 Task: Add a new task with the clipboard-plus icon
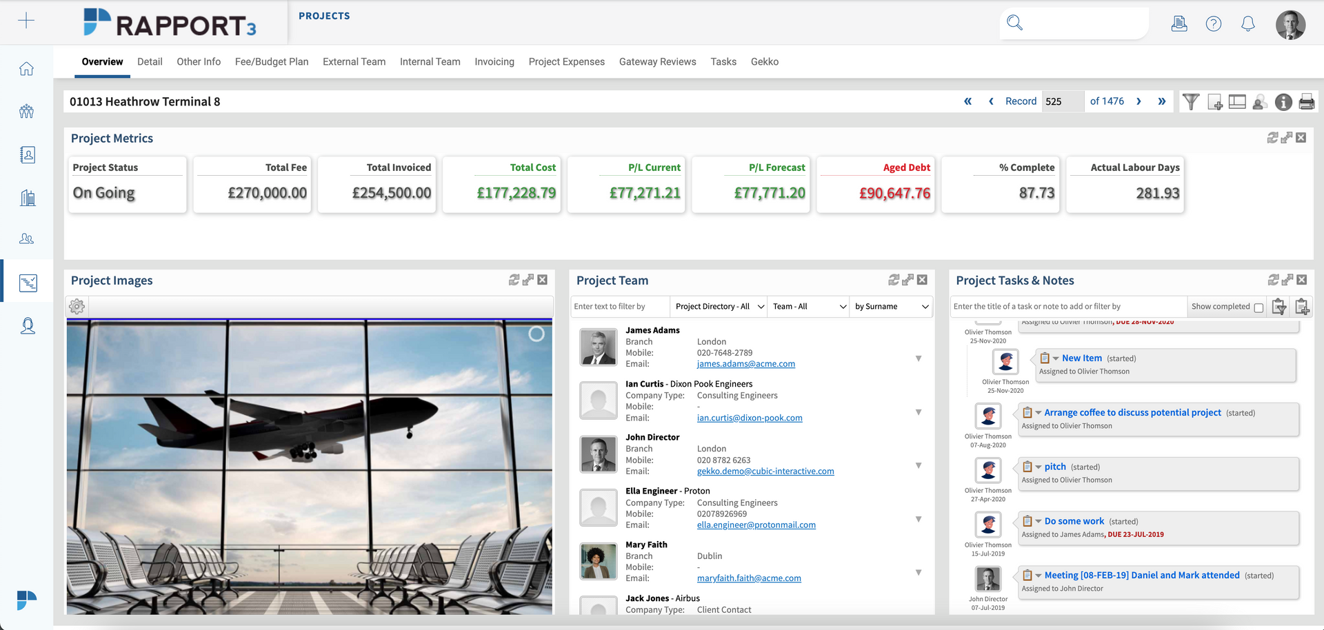1303,307
